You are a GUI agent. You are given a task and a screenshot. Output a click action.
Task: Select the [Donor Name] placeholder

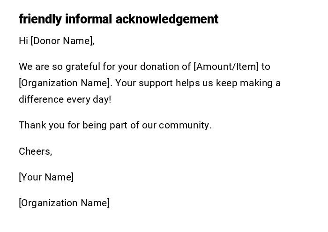(62, 41)
